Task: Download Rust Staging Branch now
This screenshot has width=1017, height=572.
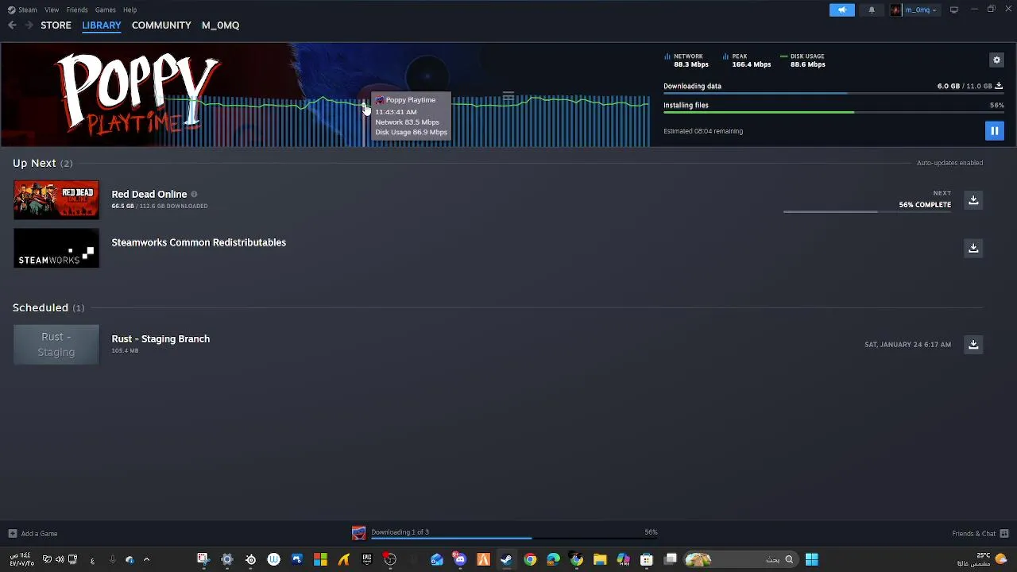Action: (x=973, y=344)
